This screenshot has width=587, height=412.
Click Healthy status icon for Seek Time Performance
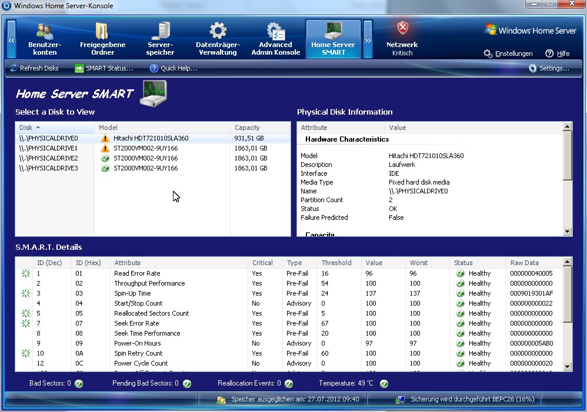click(x=461, y=333)
